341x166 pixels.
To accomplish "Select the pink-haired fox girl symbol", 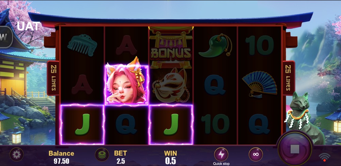I will click(x=126, y=85).
